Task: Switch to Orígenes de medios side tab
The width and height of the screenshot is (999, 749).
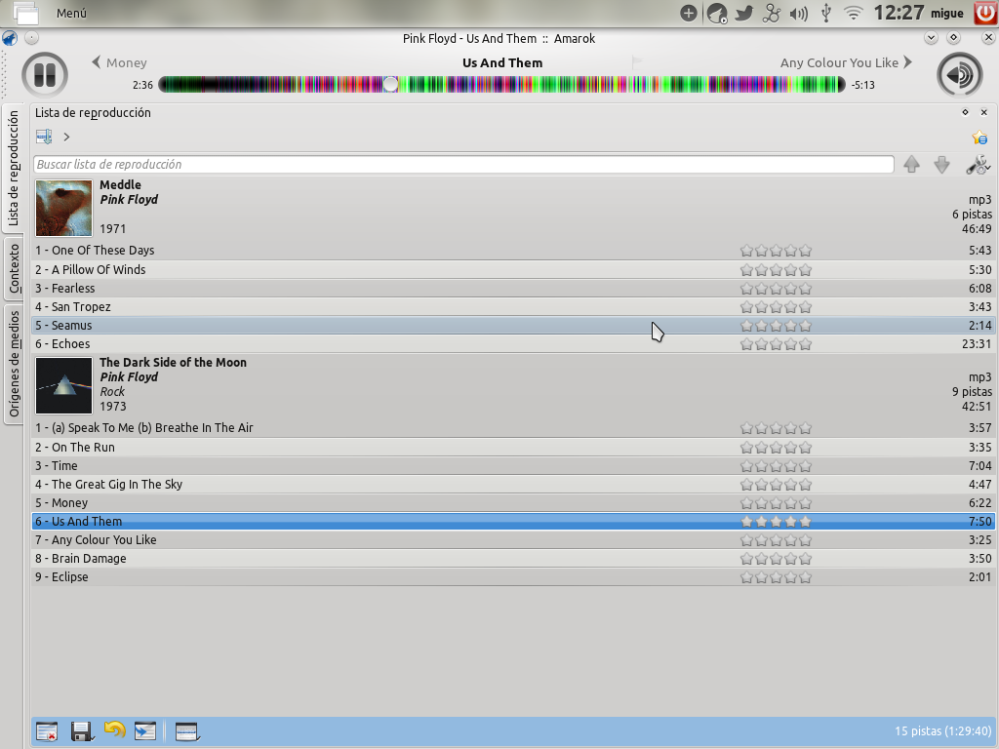Action: pyautogui.click(x=14, y=364)
